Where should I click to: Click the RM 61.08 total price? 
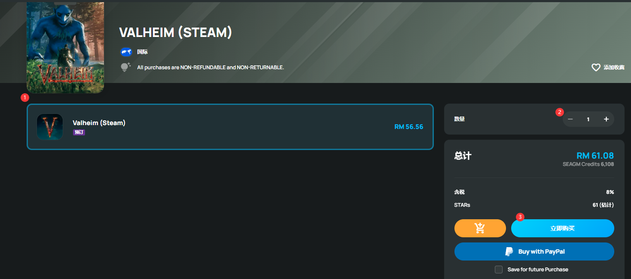(595, 156)
